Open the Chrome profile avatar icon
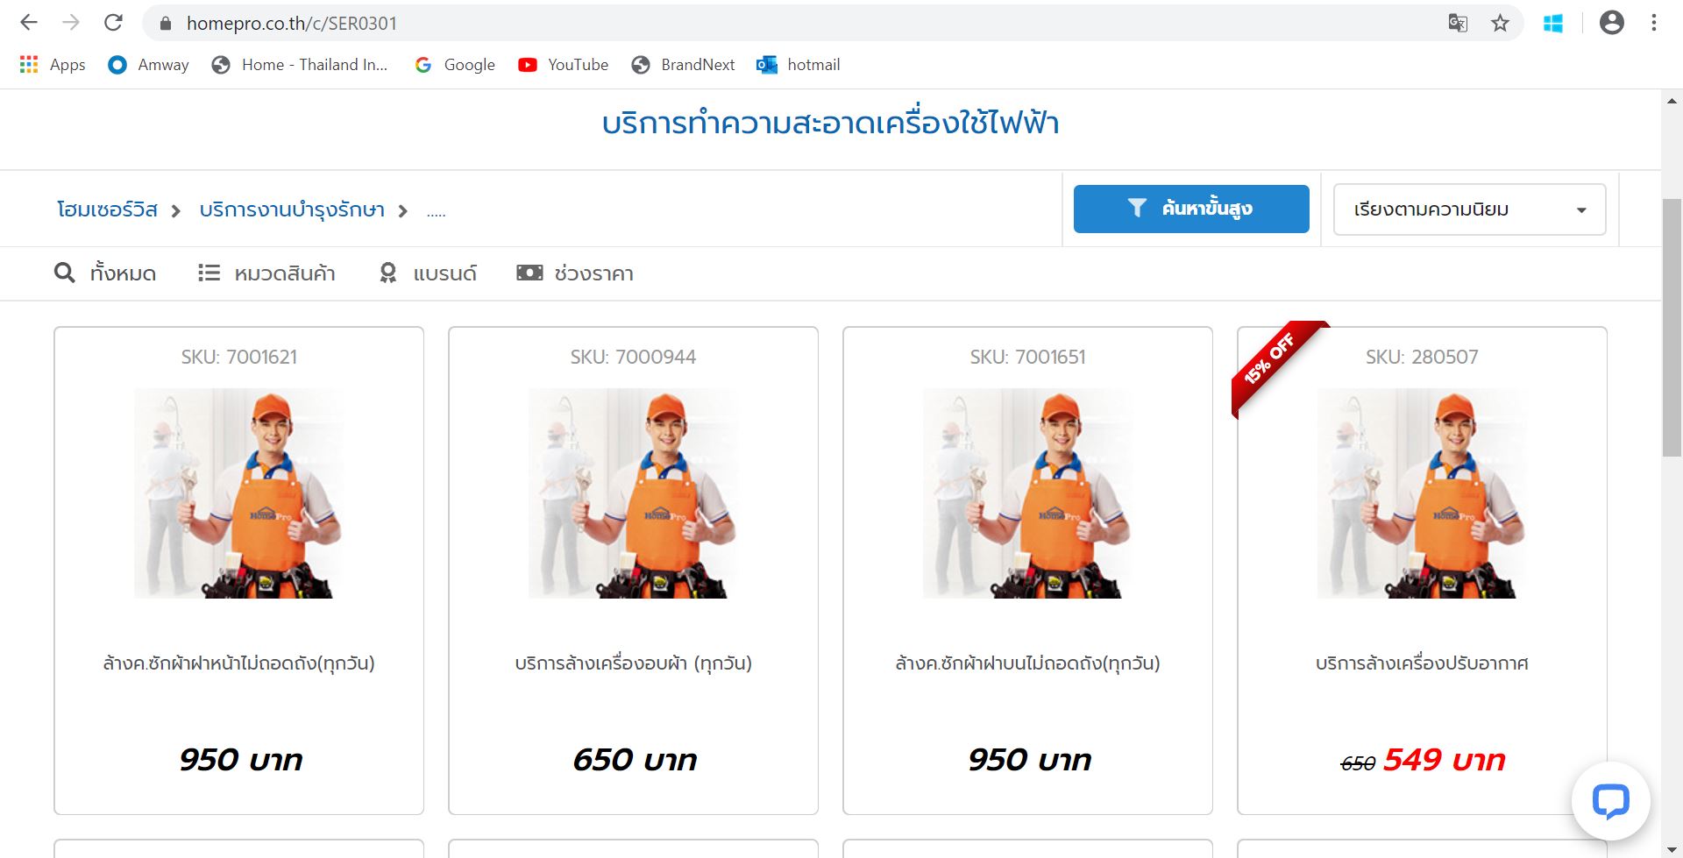The height and width of the screenshot is (858, 1683). click(x=1611, y=23)
